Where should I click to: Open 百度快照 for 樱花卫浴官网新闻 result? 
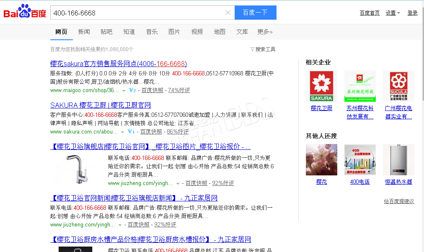tap(138, 224)
